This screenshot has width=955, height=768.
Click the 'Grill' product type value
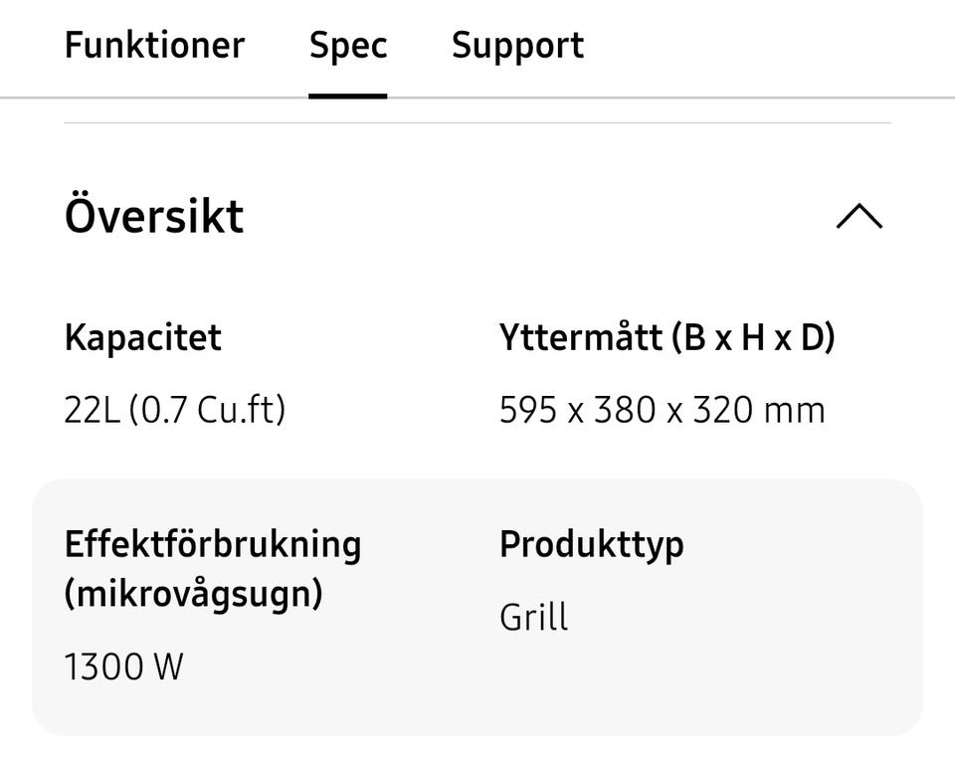(533, 618)
